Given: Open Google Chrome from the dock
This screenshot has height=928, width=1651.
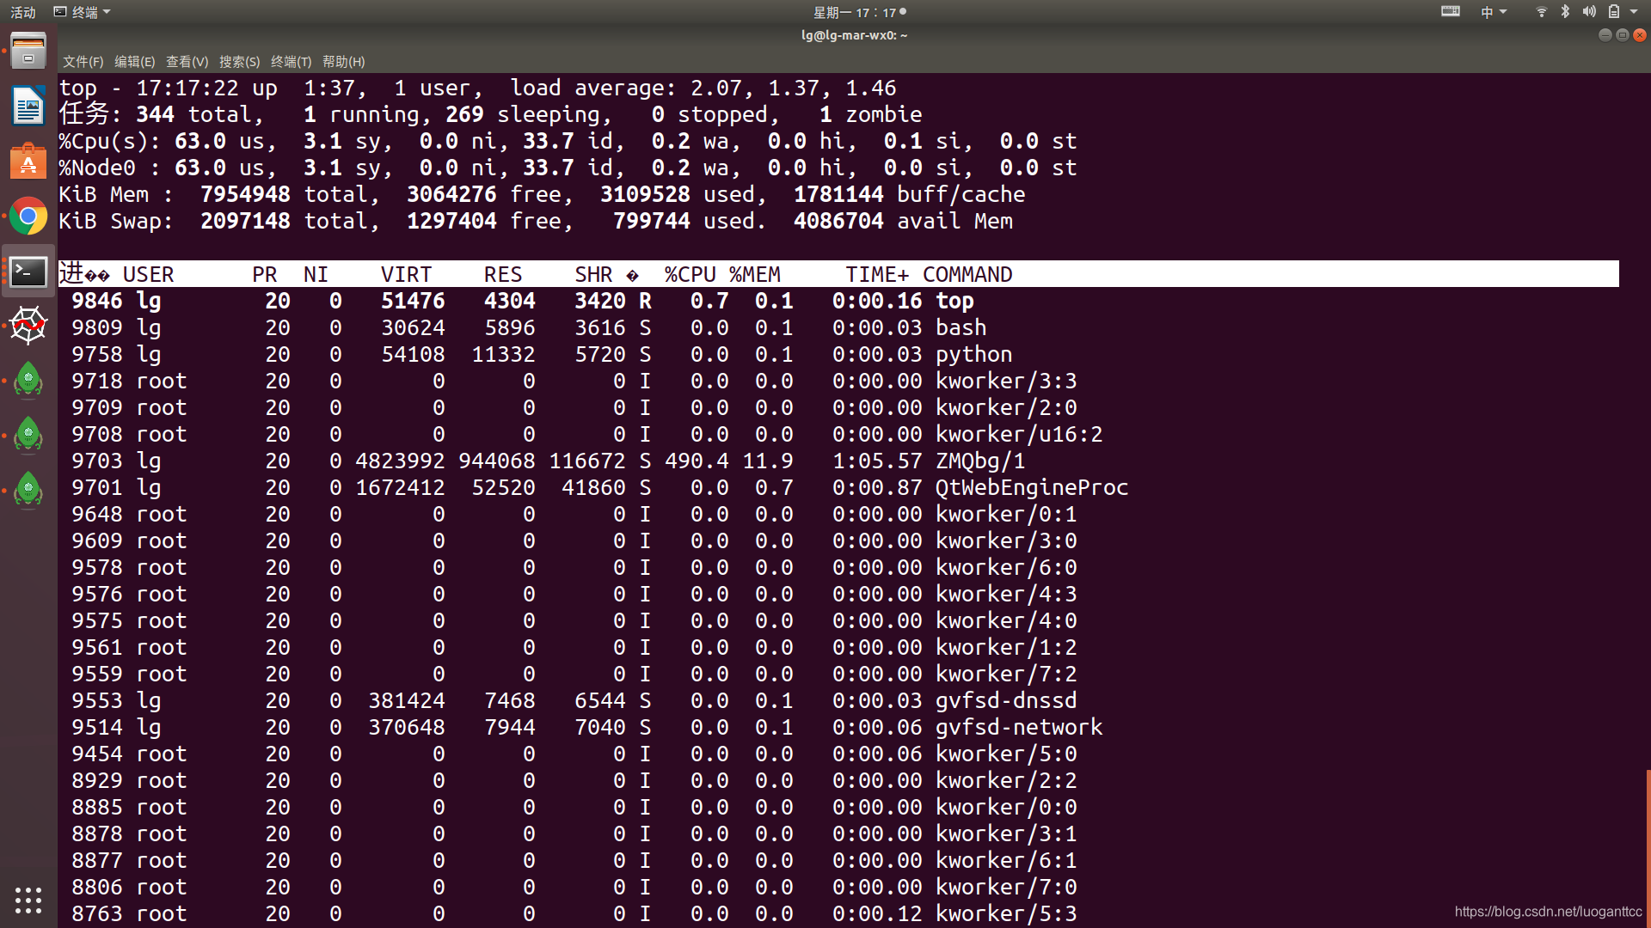Looking at the screenshot, I should 28,217.
